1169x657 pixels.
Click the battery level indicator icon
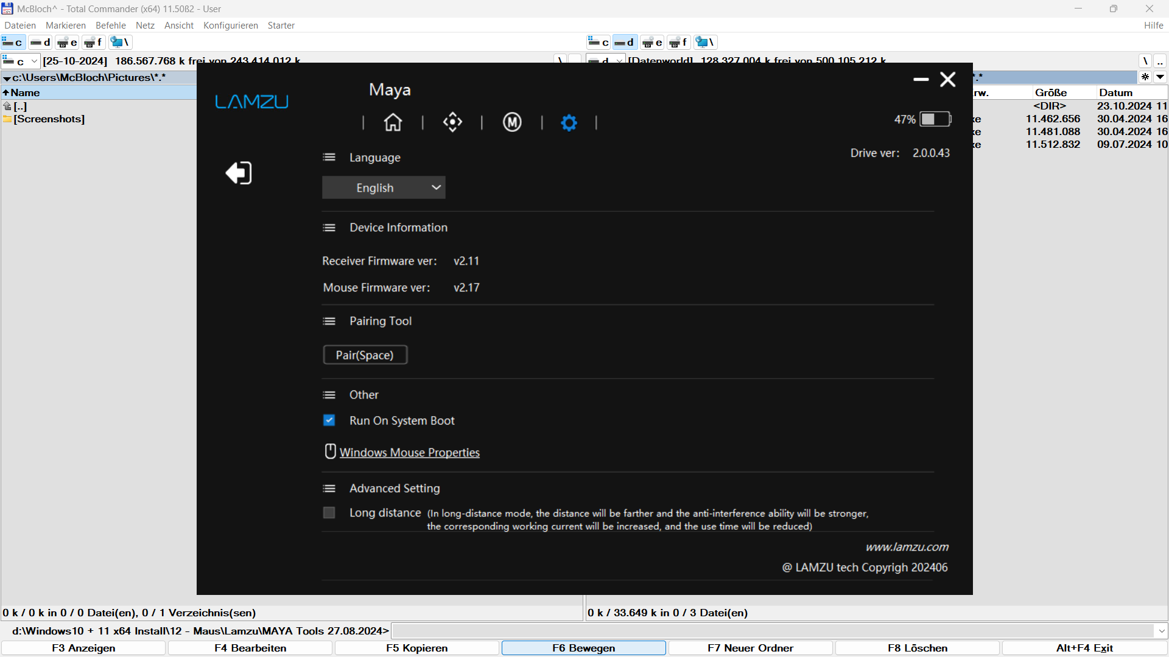coord(935,119)
